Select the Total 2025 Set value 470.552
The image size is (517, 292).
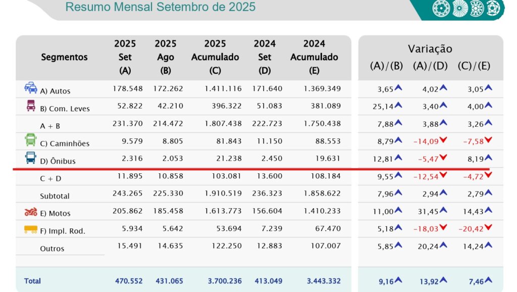point(127,281)
